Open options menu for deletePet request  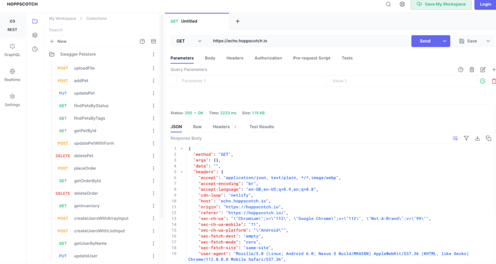pyautogui.click(x=153, y=156)
